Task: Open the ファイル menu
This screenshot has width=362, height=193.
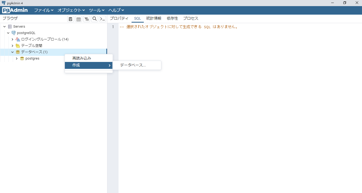Action: [44, 10]
